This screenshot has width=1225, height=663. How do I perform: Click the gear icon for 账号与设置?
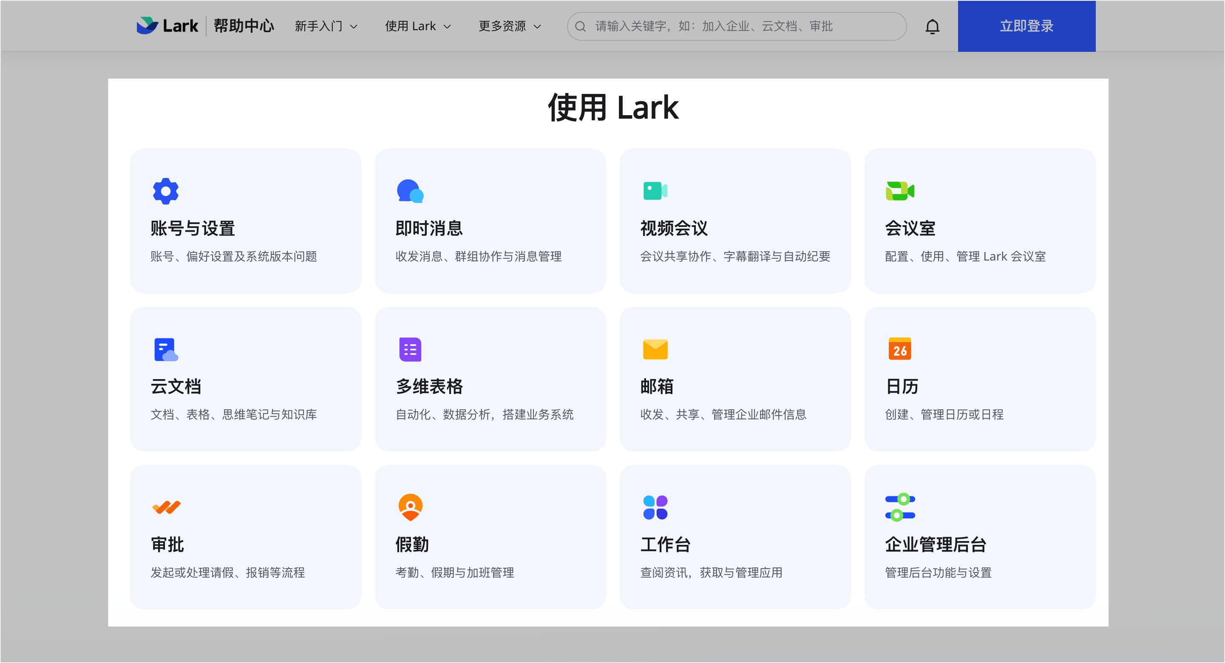click(165, 191)
